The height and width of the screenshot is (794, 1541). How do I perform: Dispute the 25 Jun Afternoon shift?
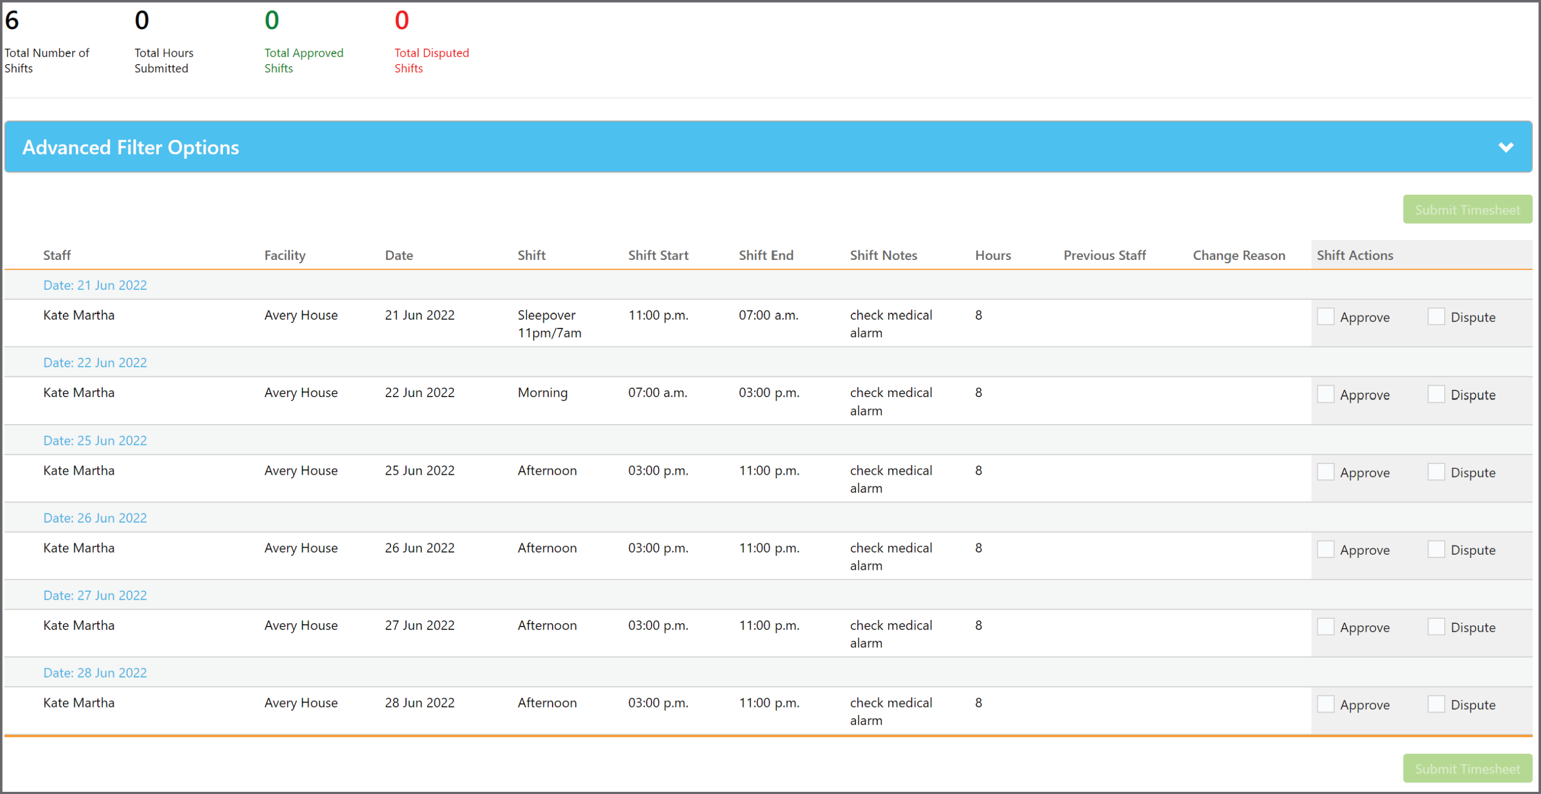coord(1437,471)
